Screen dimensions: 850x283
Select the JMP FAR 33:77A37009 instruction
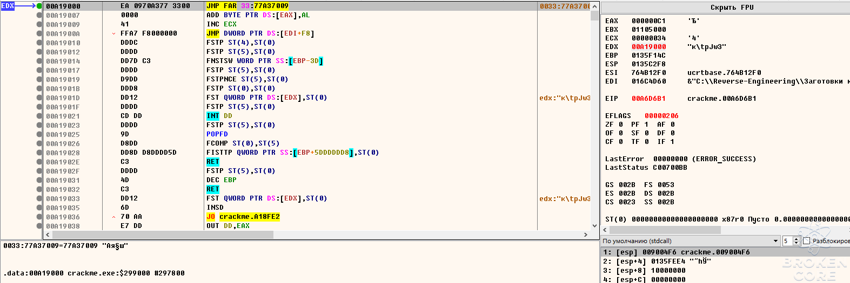(247, 6)
